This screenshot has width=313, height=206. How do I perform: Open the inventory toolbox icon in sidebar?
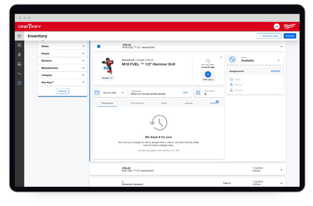pyautogui.click(x=19, y=36)
